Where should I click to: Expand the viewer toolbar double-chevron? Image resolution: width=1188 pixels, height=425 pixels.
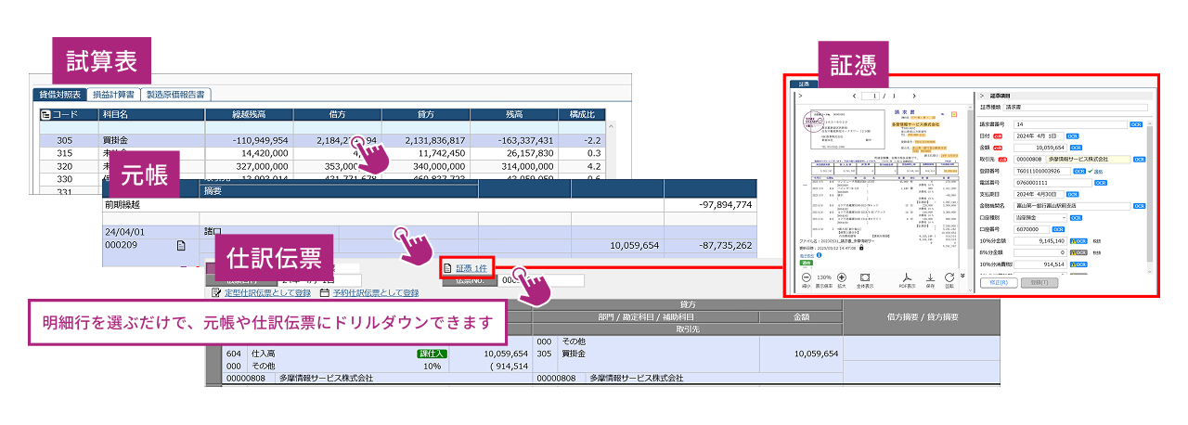(x=962, y=275)
